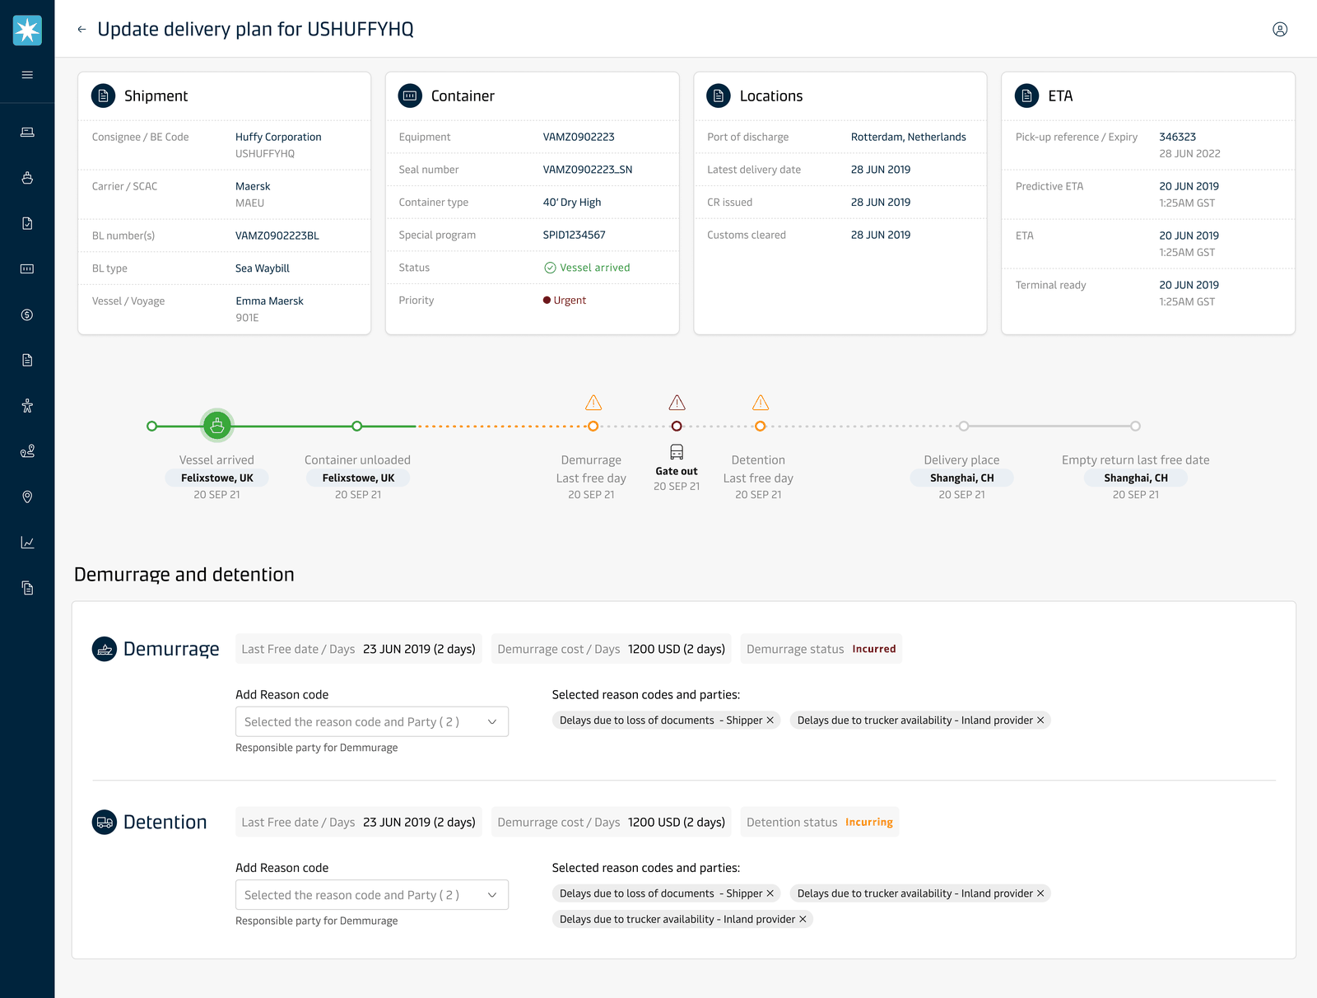Open the document text sidebar icon
This screenshot has height=998, width=1317.
27,360
